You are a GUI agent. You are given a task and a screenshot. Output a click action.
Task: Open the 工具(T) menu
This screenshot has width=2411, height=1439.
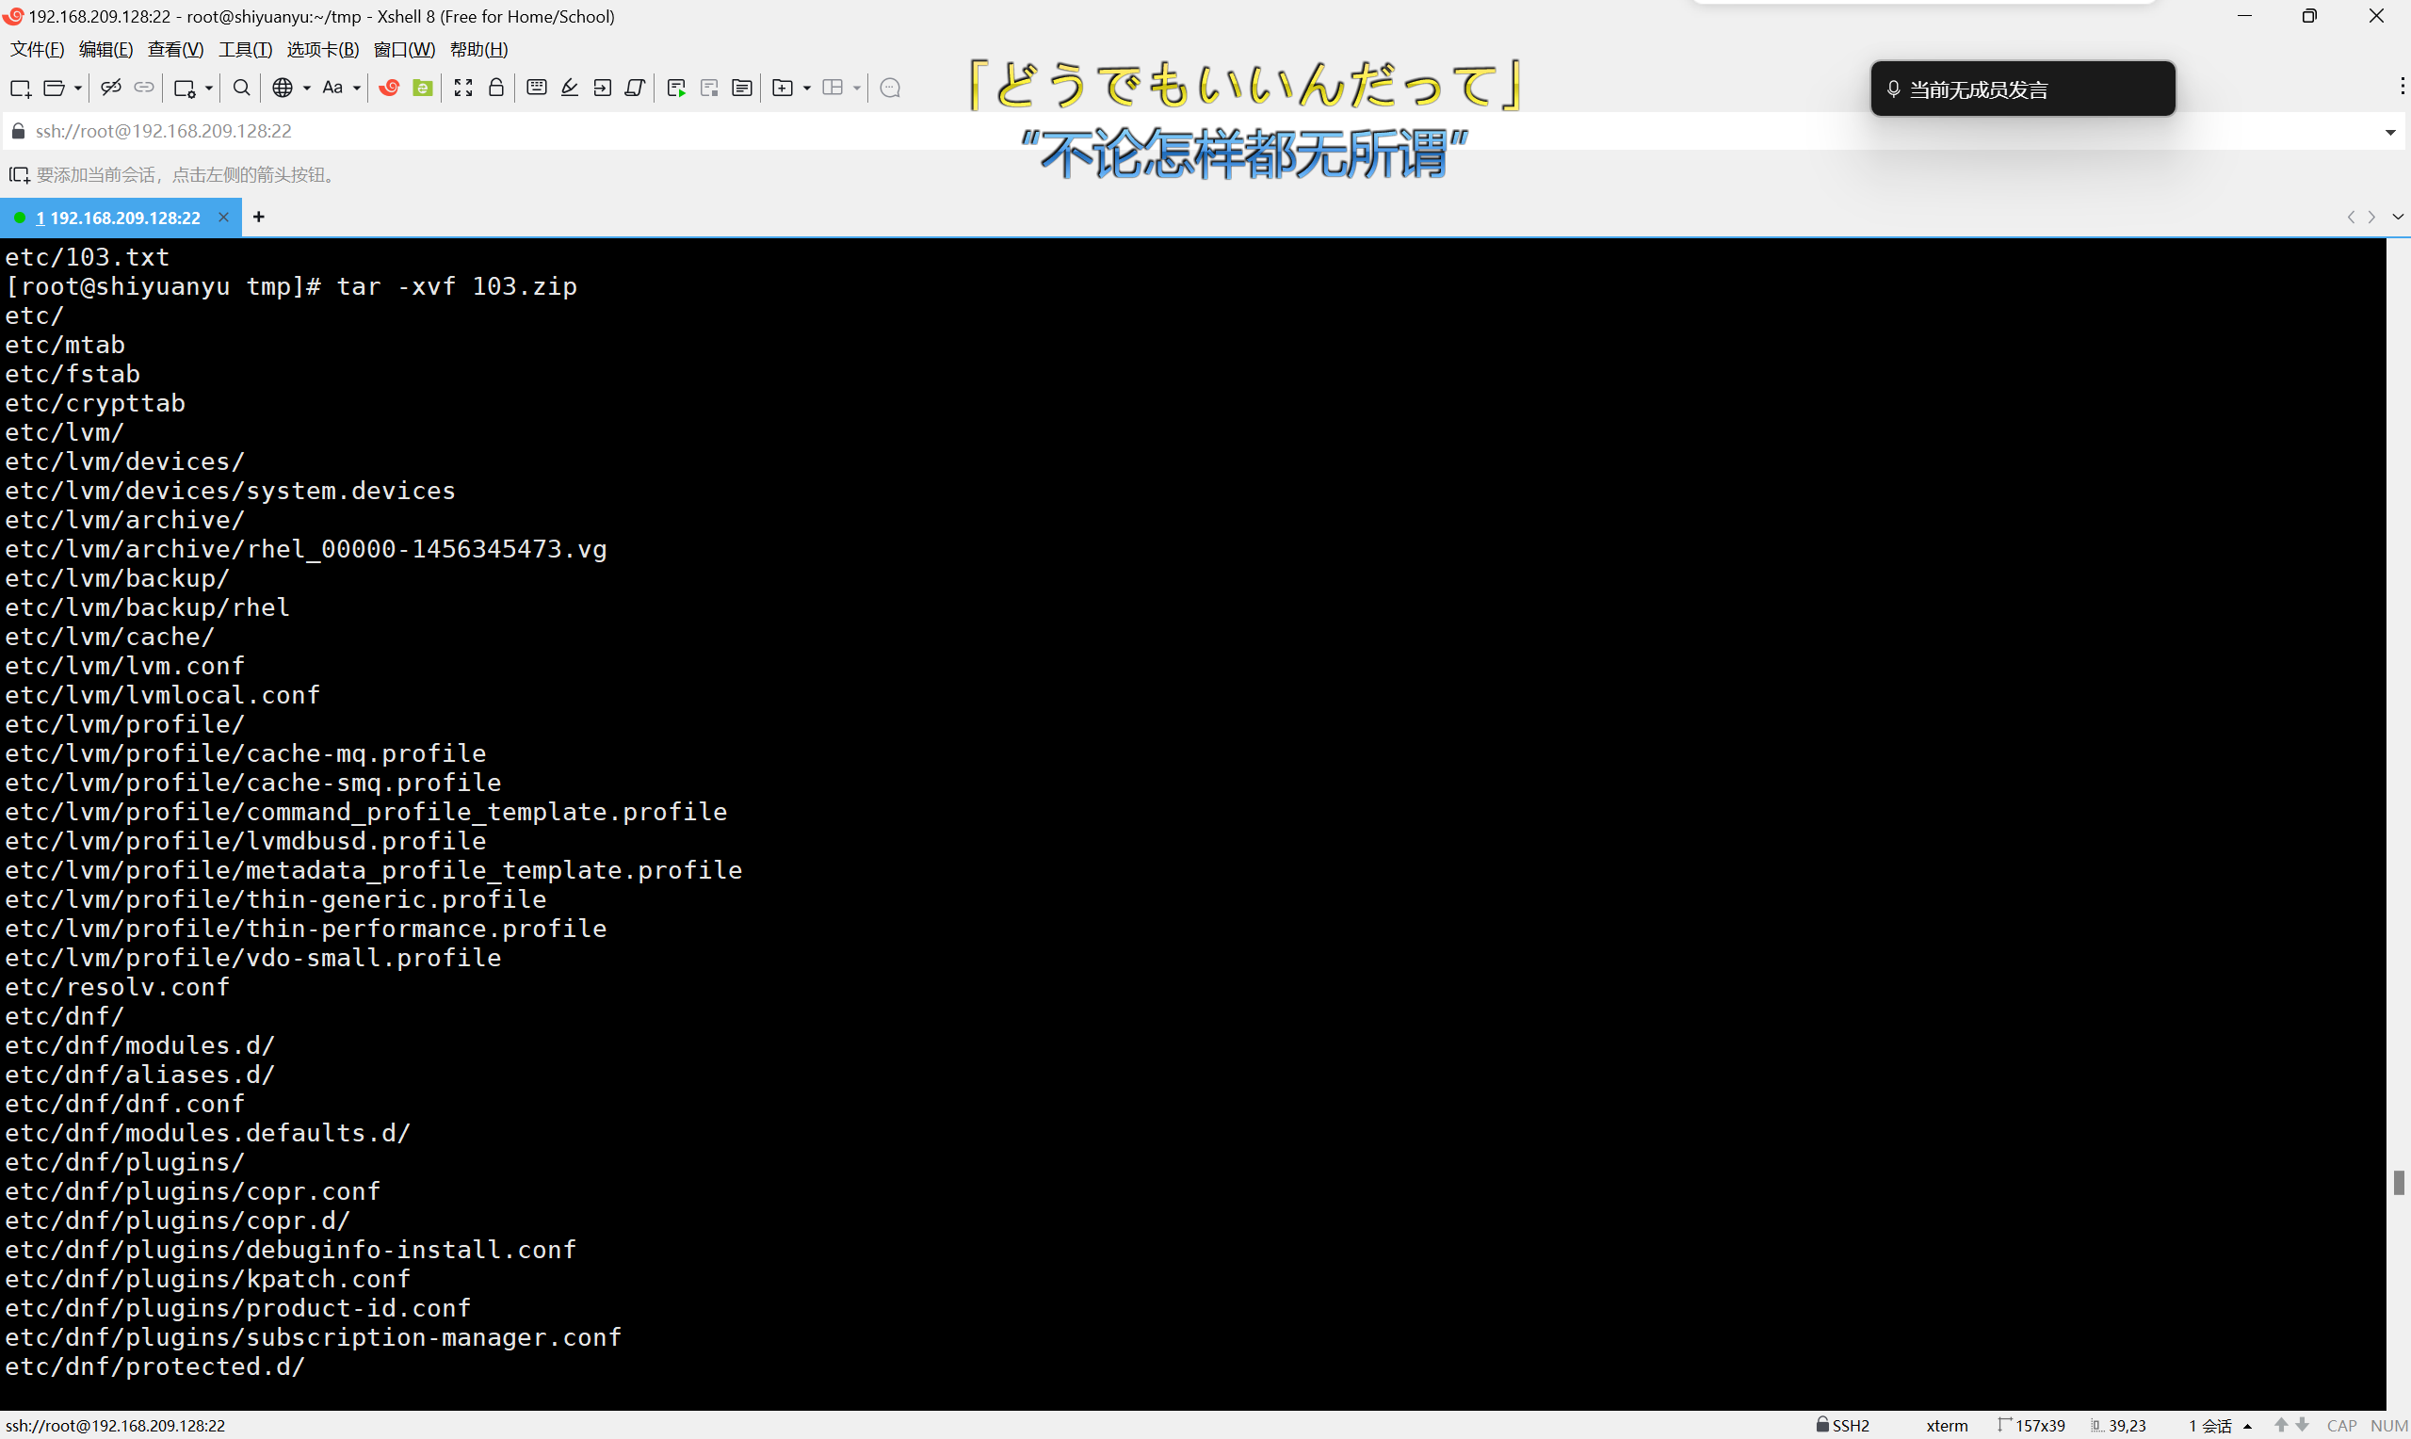(244, 50)
